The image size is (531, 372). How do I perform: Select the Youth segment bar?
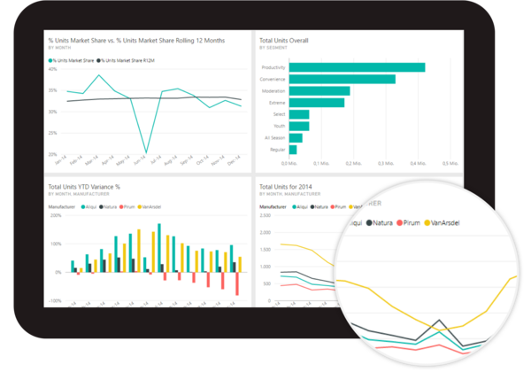(x=298, y=126)
